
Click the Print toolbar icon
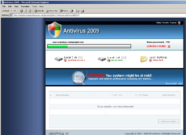pos(83,11)
